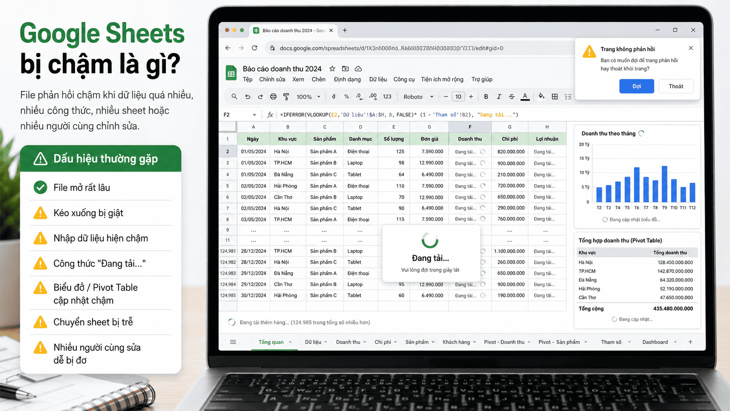The image size is (730, 411).
Task: Format selection as percent
Action: 347,97
